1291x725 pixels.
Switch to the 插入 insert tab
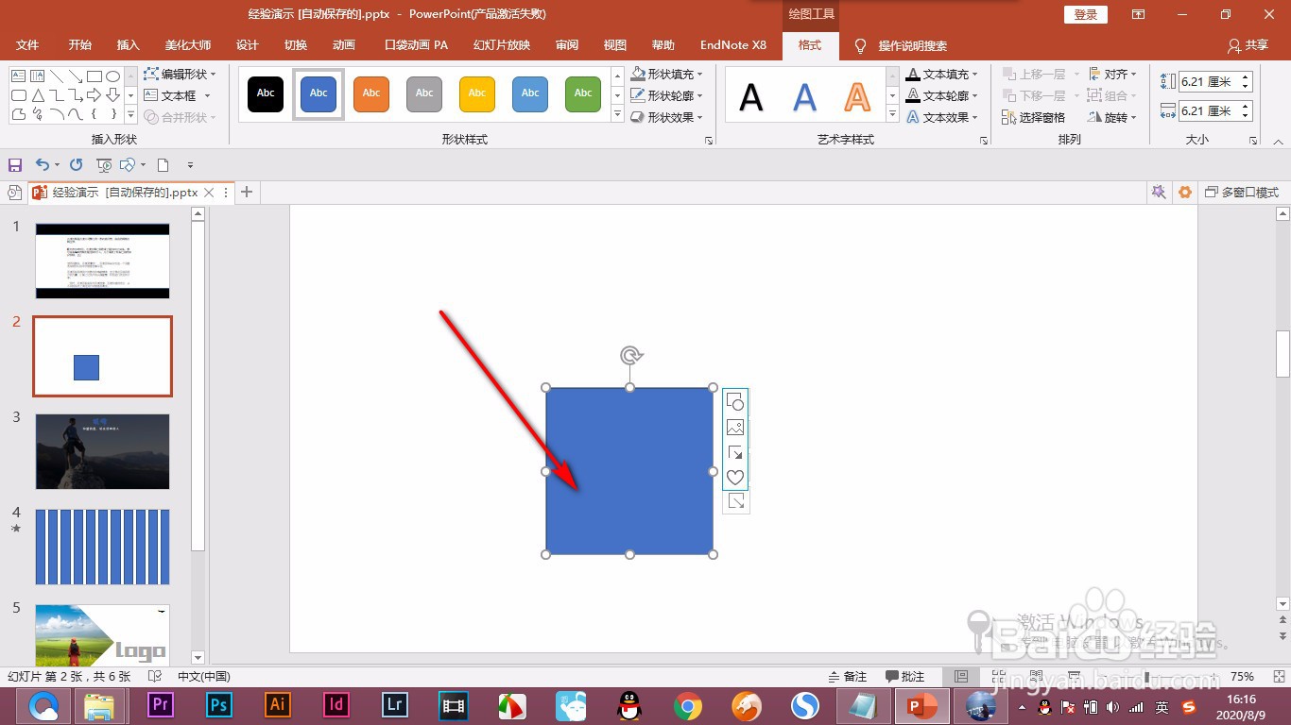point(128,45)
